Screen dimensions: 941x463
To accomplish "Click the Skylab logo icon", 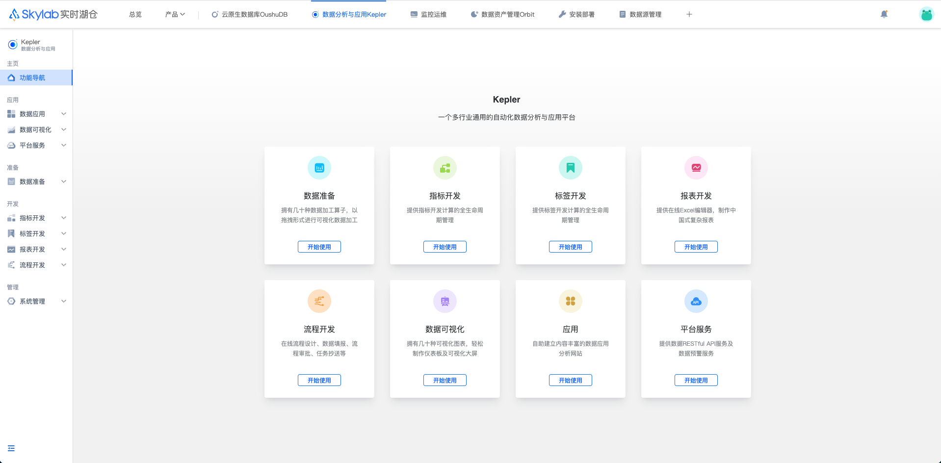I will coord(14,14).
